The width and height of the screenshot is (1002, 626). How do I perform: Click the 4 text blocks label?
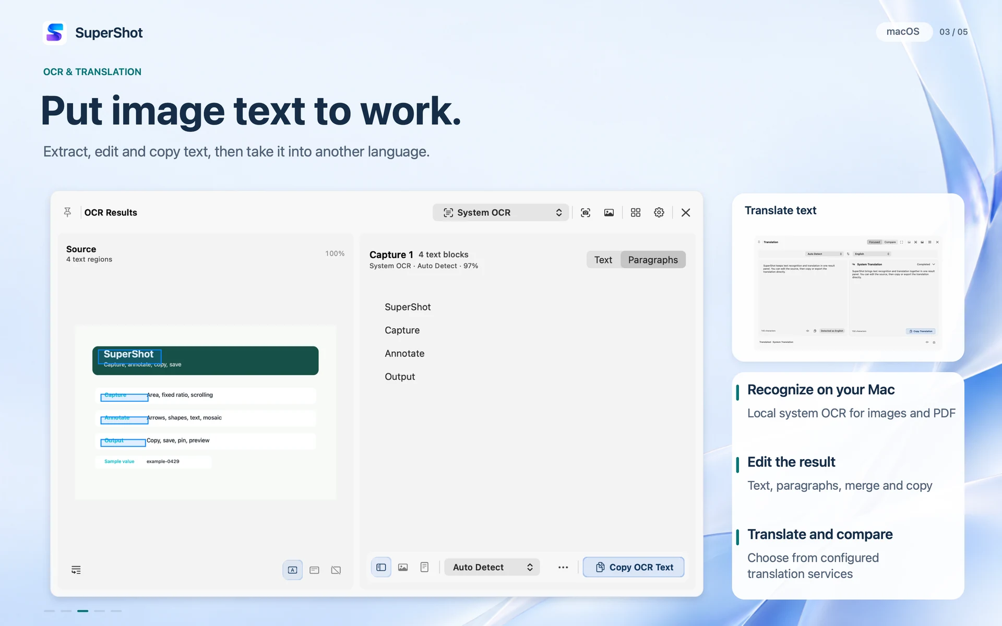point(444,255)
